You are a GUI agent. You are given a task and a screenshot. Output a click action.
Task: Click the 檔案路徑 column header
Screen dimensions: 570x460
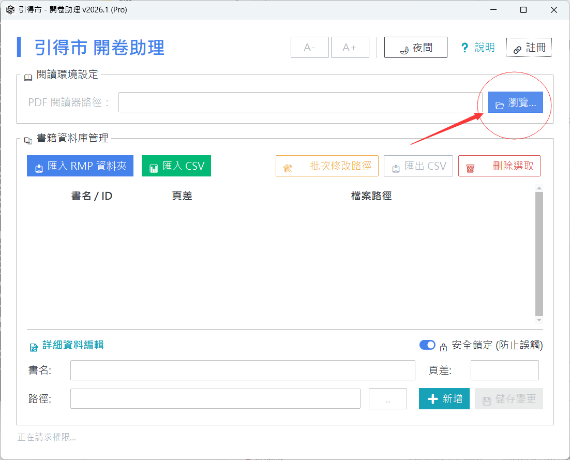371,197
